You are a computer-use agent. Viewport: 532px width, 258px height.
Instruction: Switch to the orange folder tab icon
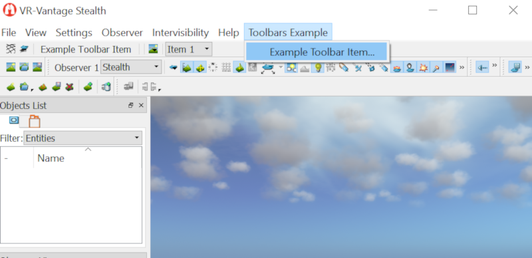[35, 121]
